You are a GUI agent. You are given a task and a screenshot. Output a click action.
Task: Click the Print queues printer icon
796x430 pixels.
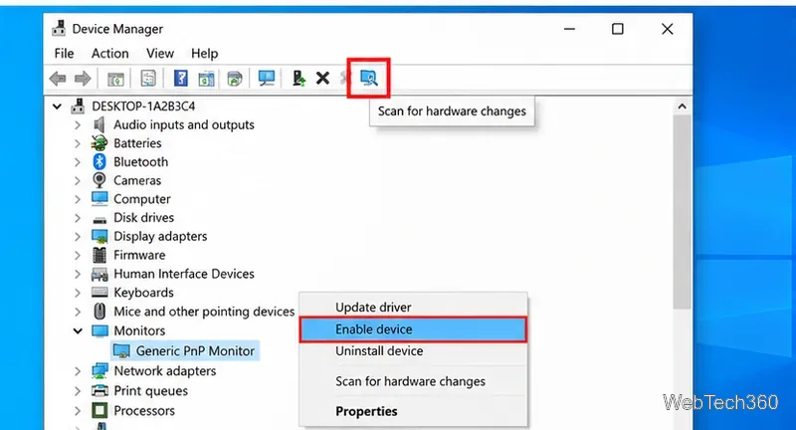pos(99,390)
